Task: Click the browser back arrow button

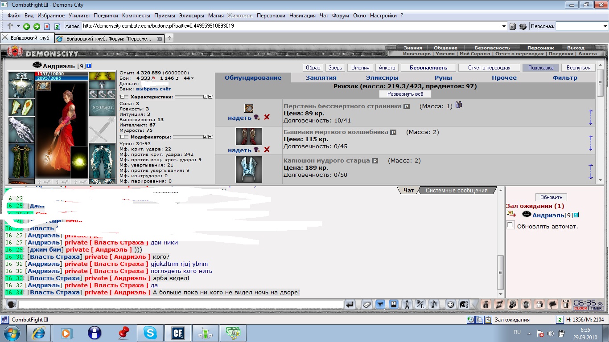Action: [27, 26]
